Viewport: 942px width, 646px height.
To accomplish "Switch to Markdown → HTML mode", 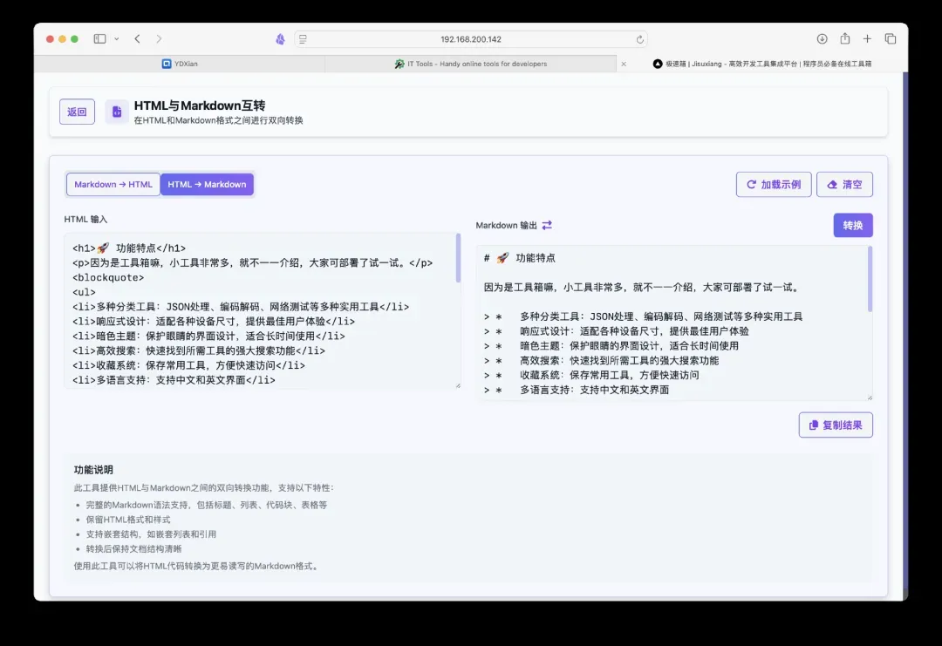I will (x=113, y=185).
